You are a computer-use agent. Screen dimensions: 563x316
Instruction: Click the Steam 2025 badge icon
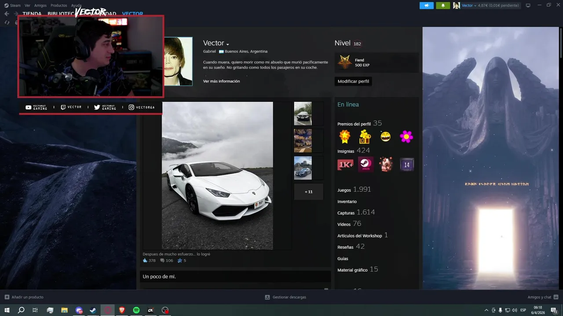click(366, 165)
